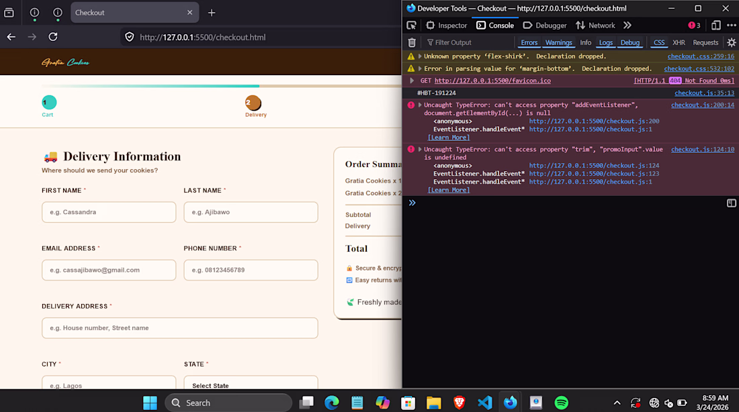
Task: Open checkout.css:259:16 source link
Action: click(x=700, y=56)
